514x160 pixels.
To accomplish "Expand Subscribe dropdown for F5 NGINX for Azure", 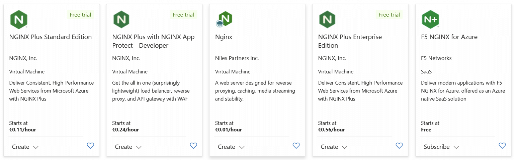I will (441, 147).
